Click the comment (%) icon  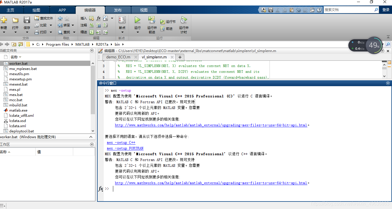[x=92, y=25]
